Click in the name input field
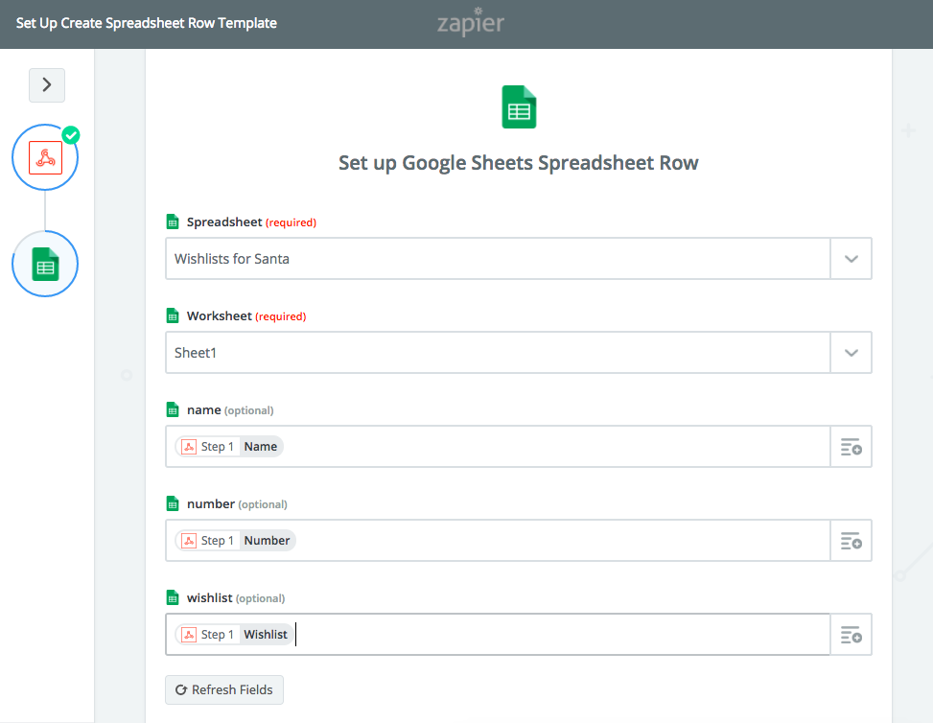 [x=556, y=447]
